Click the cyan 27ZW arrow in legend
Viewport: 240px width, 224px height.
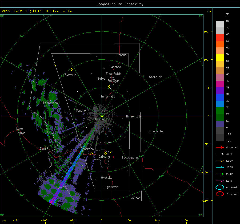point(220,168)
